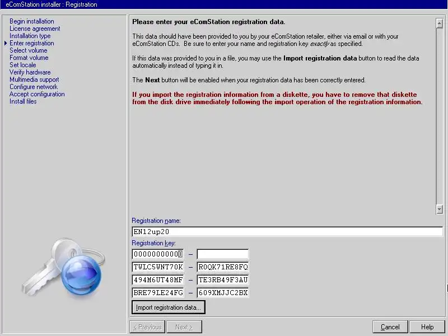The image size is (448, 336).
Task: Select the Begin installation step
Action: coord(32,21)
